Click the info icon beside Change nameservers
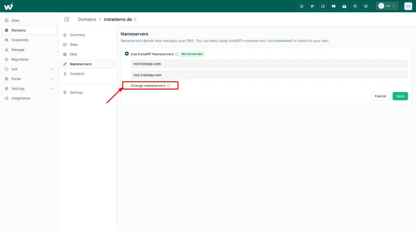 pyautogui.click(x=168, y=85)
